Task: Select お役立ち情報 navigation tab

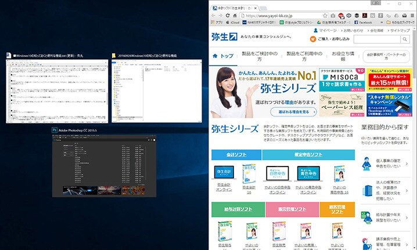Action: tap(343, 56)
